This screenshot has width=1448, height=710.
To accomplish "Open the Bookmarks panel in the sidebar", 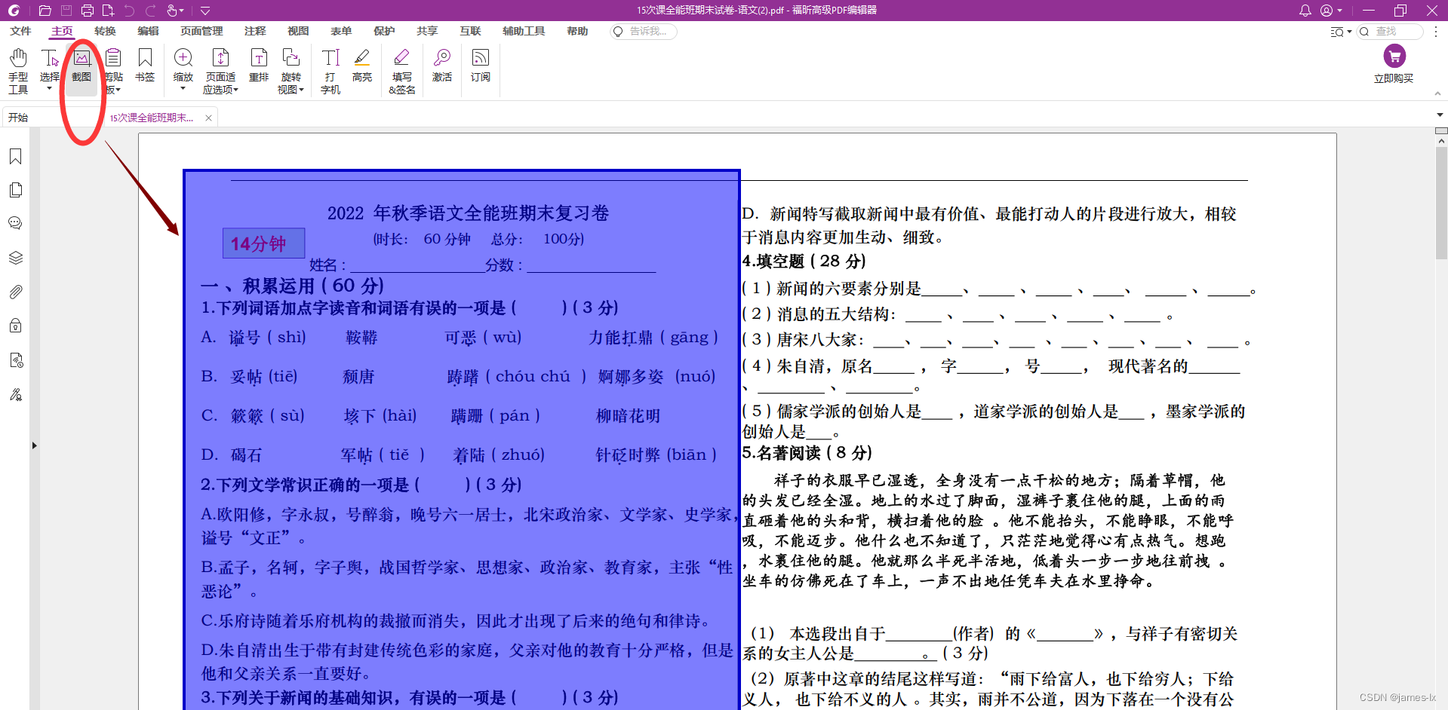I will (16, 156).
